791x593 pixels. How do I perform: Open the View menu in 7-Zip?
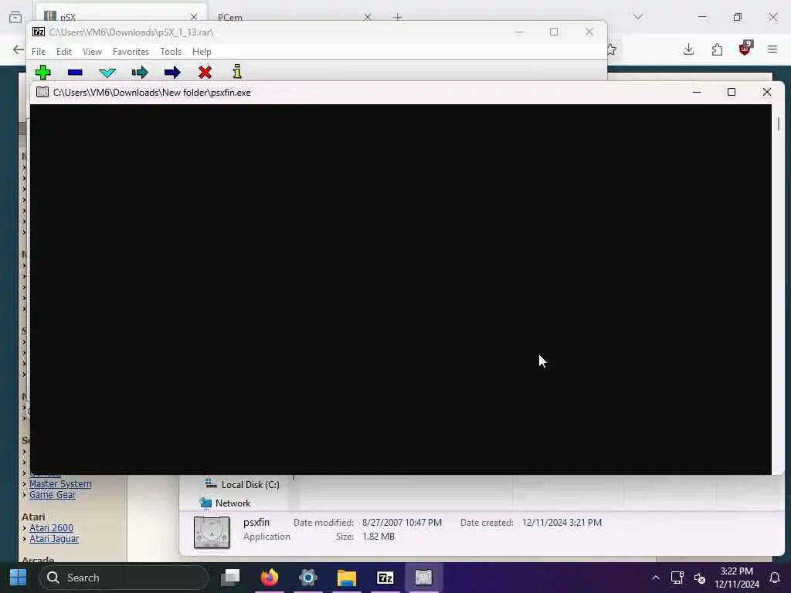coord(93,52)
